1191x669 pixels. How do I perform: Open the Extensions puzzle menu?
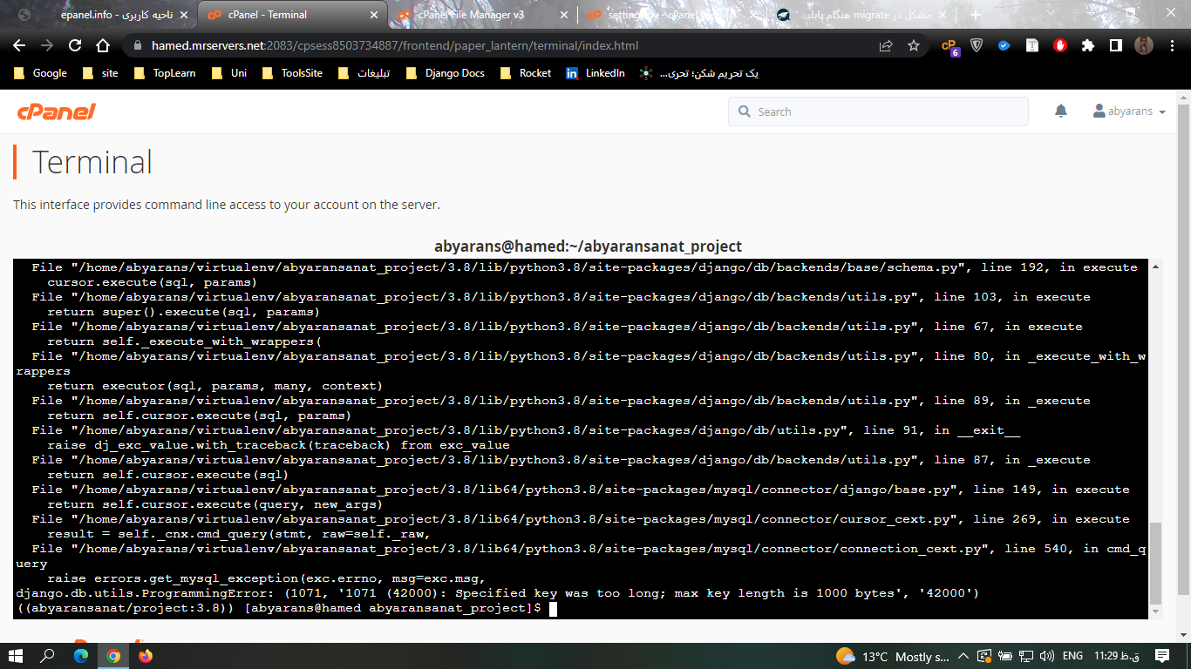tap(1088, 45)
